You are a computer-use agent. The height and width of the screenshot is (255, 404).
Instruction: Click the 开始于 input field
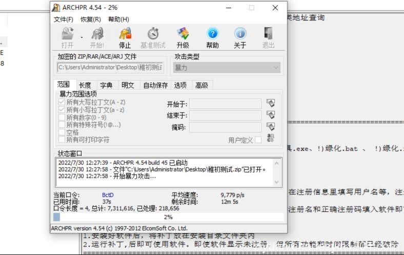225,104
